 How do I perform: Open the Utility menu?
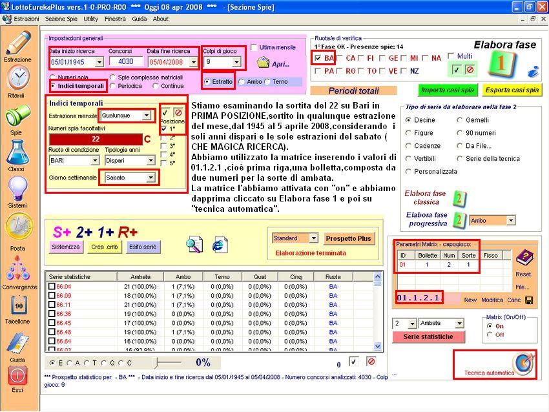pyautogui.click(x=90, y=19)
